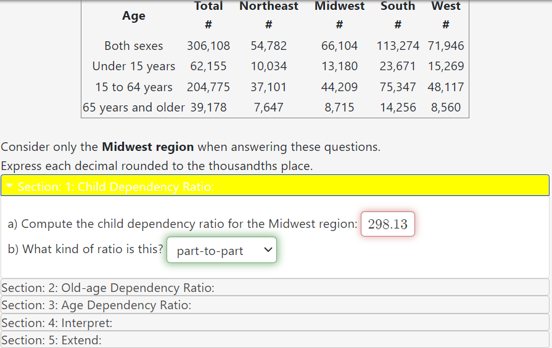552x348 pixels.
Task: Select South value 14,256
Action: 398,107
